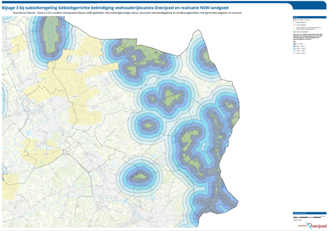
Task: Click the yellow swatch's legend label text
Action: (308, 29)
